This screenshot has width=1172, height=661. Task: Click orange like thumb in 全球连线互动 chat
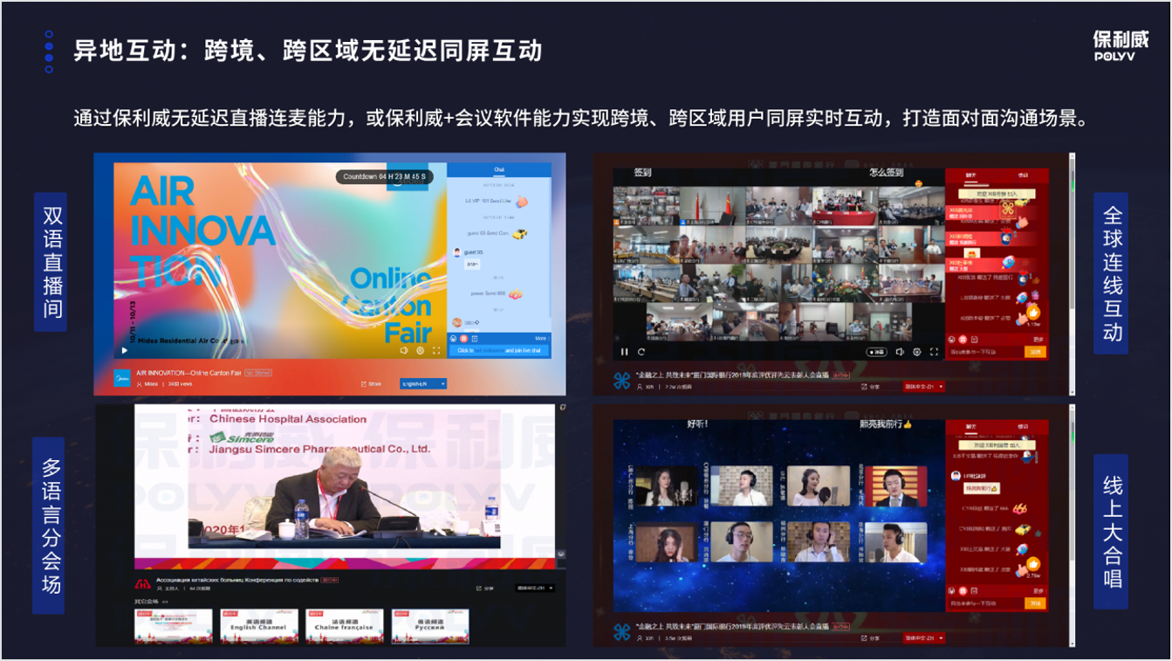pos(1034,312)
